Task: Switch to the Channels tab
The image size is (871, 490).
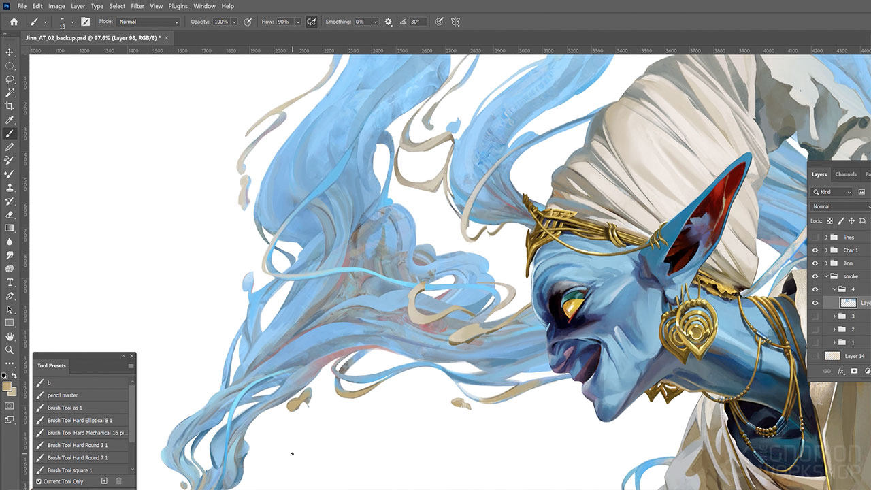Action: point(846,174)
